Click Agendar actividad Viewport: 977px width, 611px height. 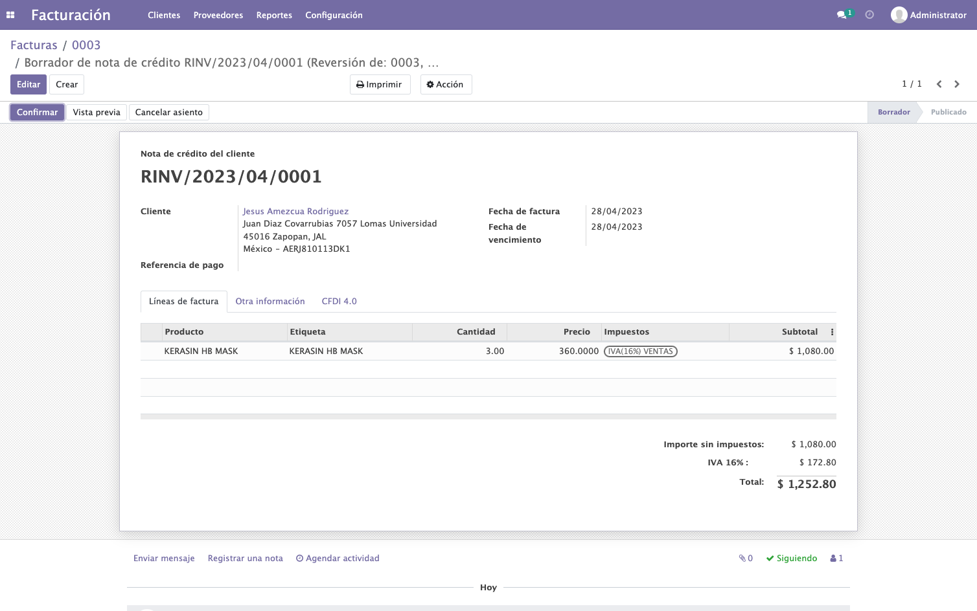[338, 559]
